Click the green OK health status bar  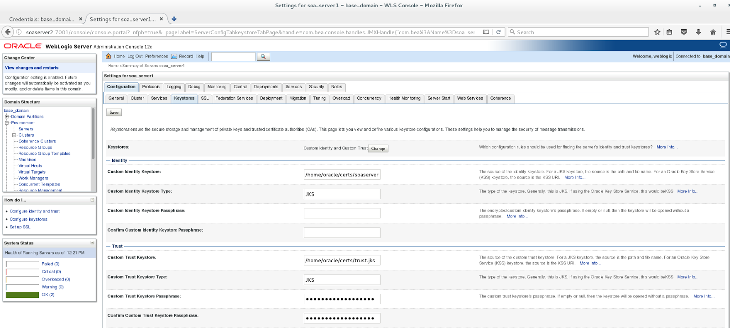22,295
